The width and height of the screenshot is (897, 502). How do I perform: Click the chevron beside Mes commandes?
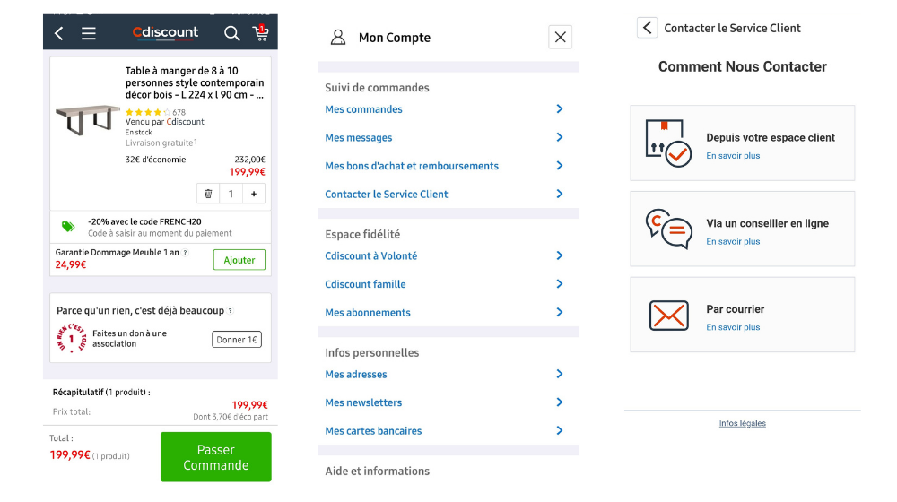[x=560, y=108]
